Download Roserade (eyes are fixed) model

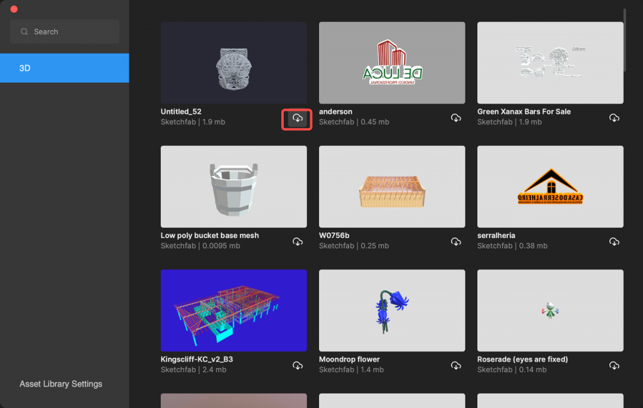614,366
